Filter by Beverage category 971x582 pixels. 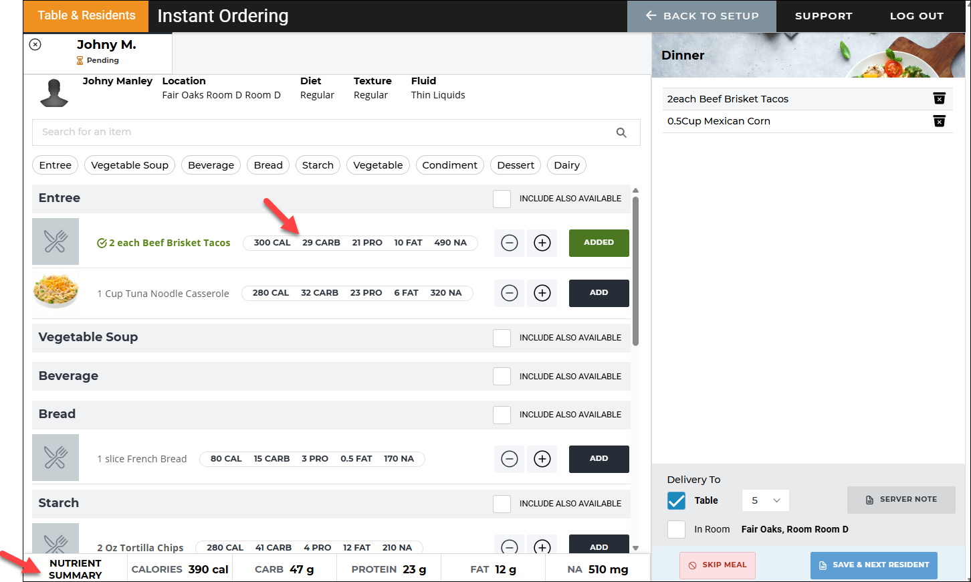point(211,165)
